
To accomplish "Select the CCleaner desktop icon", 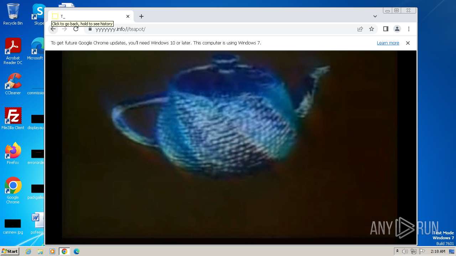I will tap(13, 84).
